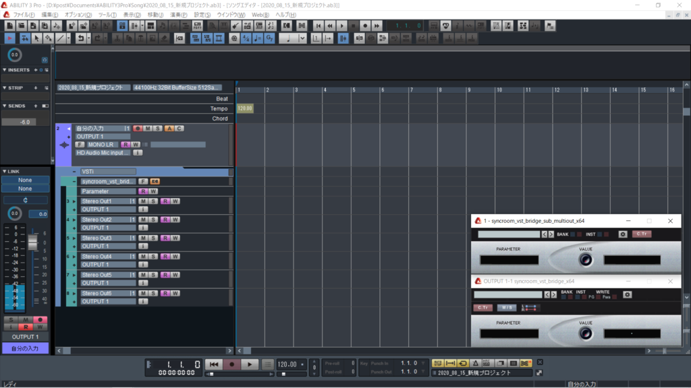Select the line drawing tool
The height and width of the screenshot is (388, 691).
[x=60, y=38]
